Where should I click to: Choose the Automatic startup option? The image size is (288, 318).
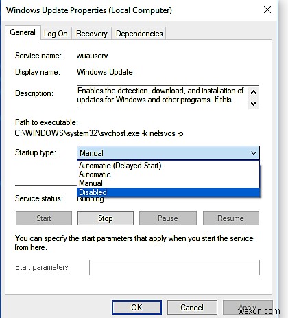click(x=168, y=174)
